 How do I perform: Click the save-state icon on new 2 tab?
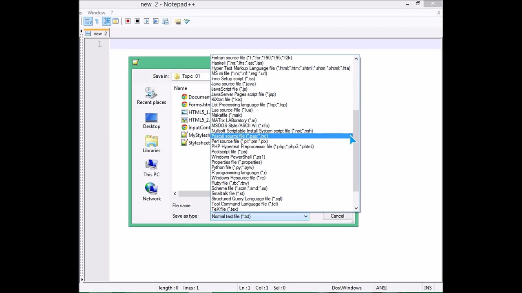[88, 34]
